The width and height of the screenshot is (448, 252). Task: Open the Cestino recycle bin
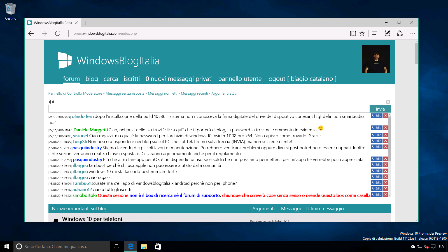click(x=11, y=12)
